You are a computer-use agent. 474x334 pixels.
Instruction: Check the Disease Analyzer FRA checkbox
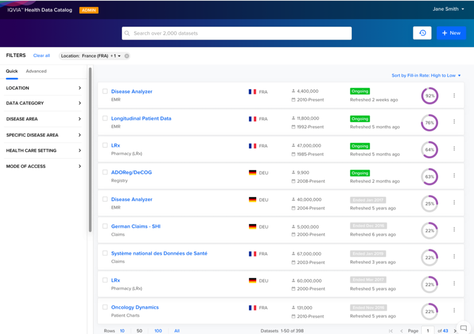pyautogui.click(x=105, y=91)
